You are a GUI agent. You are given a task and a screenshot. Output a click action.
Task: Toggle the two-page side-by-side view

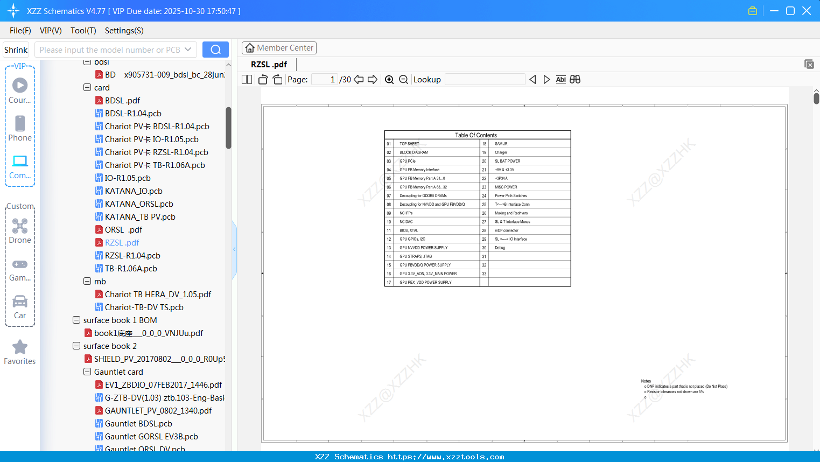coord(247,80)
